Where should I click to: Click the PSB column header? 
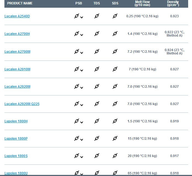click(79, 3)
